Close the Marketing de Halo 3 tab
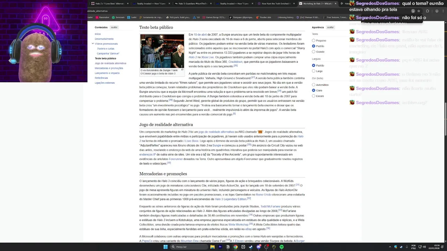Screen dimensions: 447x251 click(x=336, y=3)
